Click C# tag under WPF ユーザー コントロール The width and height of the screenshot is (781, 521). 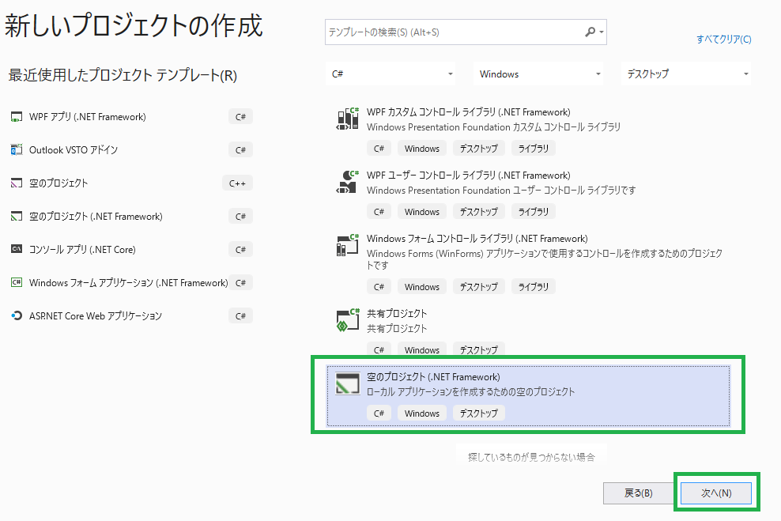(379, 212)
